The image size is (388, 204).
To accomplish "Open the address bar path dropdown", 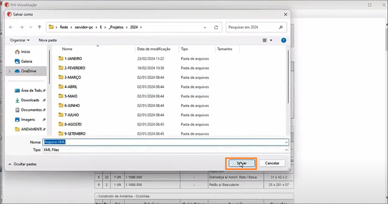I will (205, 27).
